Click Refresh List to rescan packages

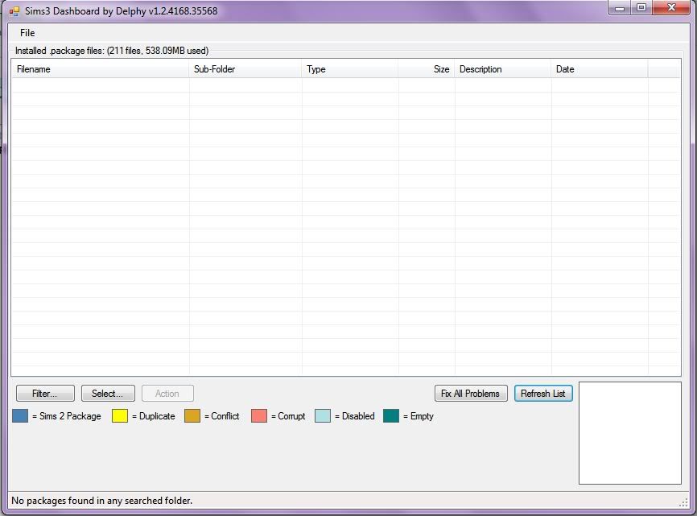pos(543,393)
